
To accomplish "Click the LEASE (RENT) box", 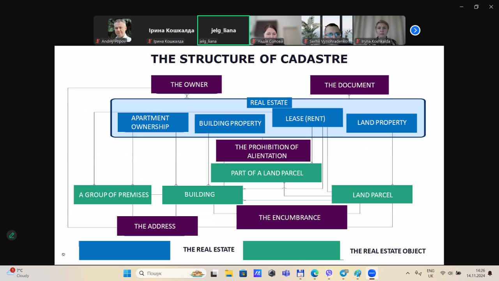I will (308, 118).
